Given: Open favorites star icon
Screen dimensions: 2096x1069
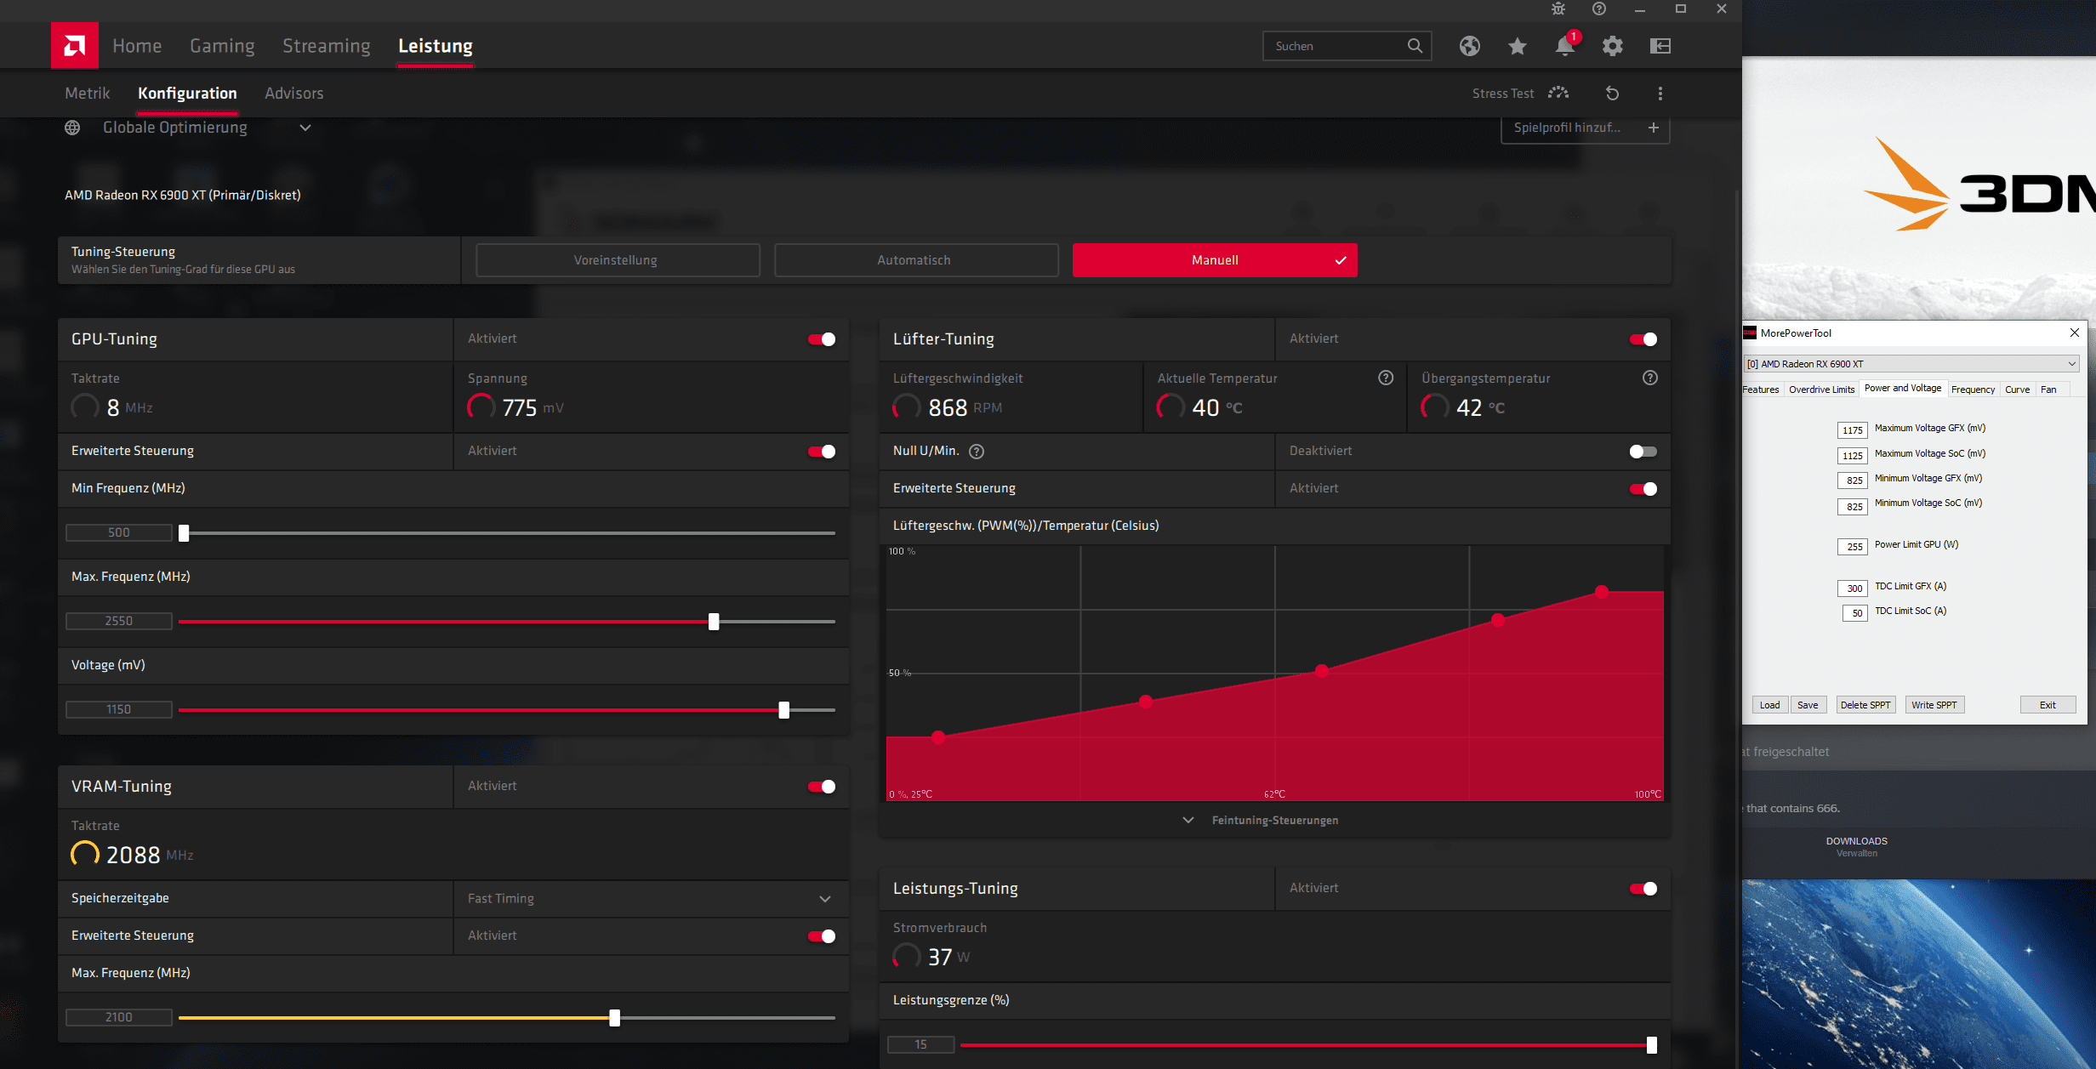Looking at the screenshot, I should pyautogui.click(x=1518, y=46).
